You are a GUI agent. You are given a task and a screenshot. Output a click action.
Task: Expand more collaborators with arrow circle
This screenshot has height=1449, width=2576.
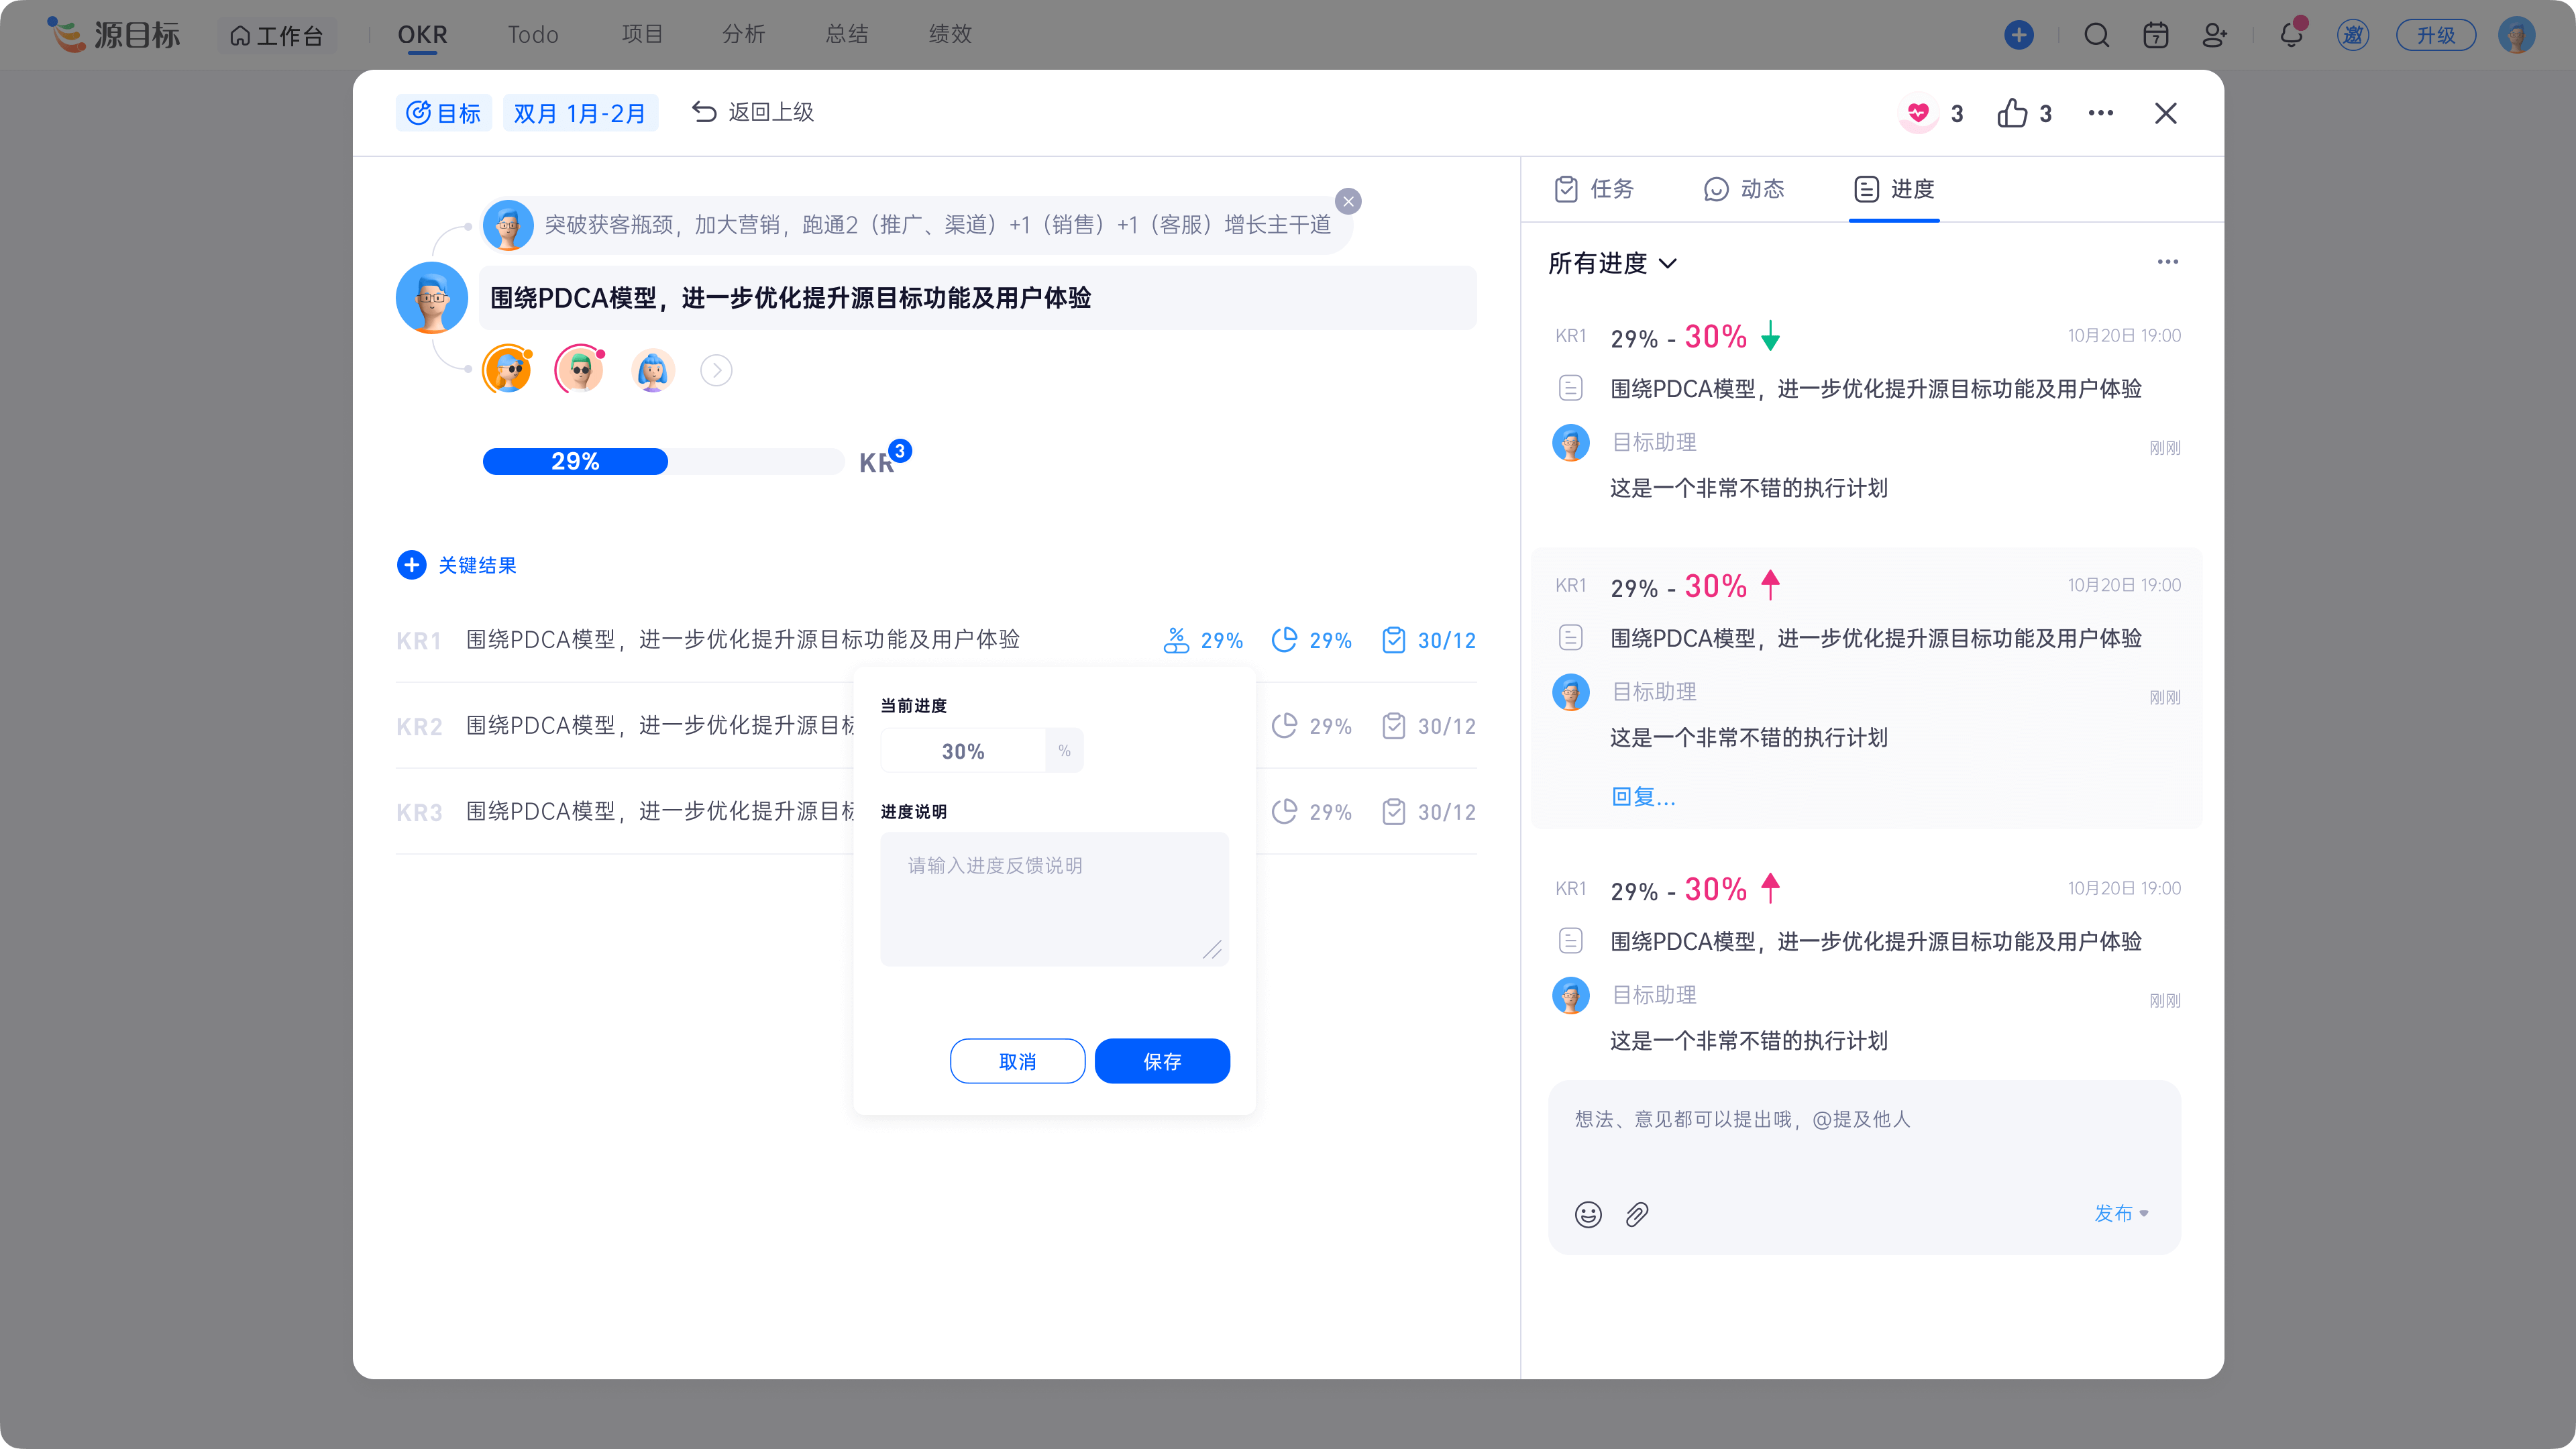pyautogui.click(x=716, y=371)
